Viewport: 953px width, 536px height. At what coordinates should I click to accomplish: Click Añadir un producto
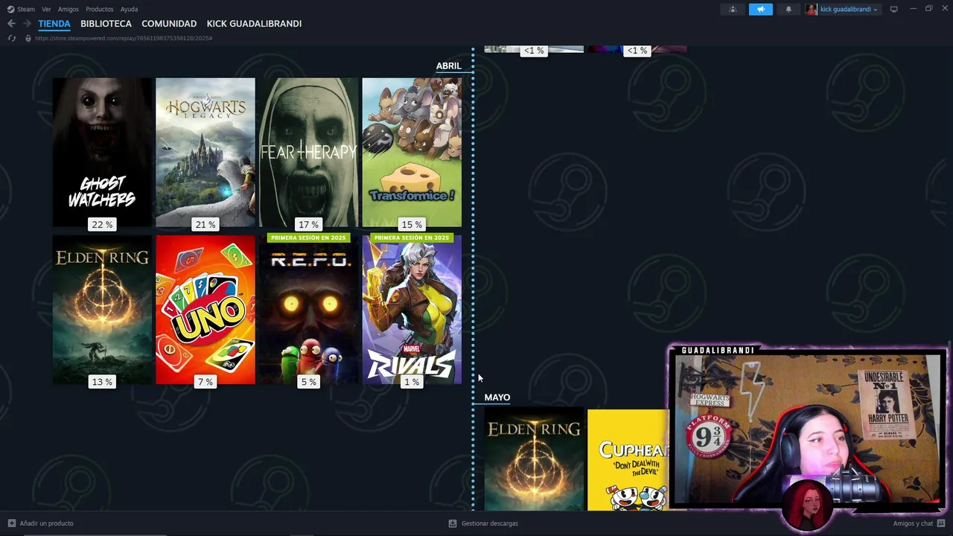46,523
